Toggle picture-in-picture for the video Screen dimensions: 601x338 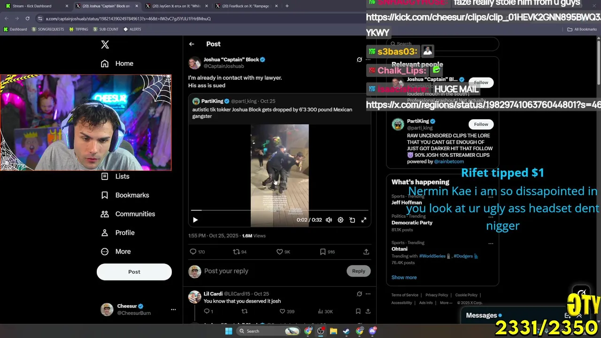(352, 220)
